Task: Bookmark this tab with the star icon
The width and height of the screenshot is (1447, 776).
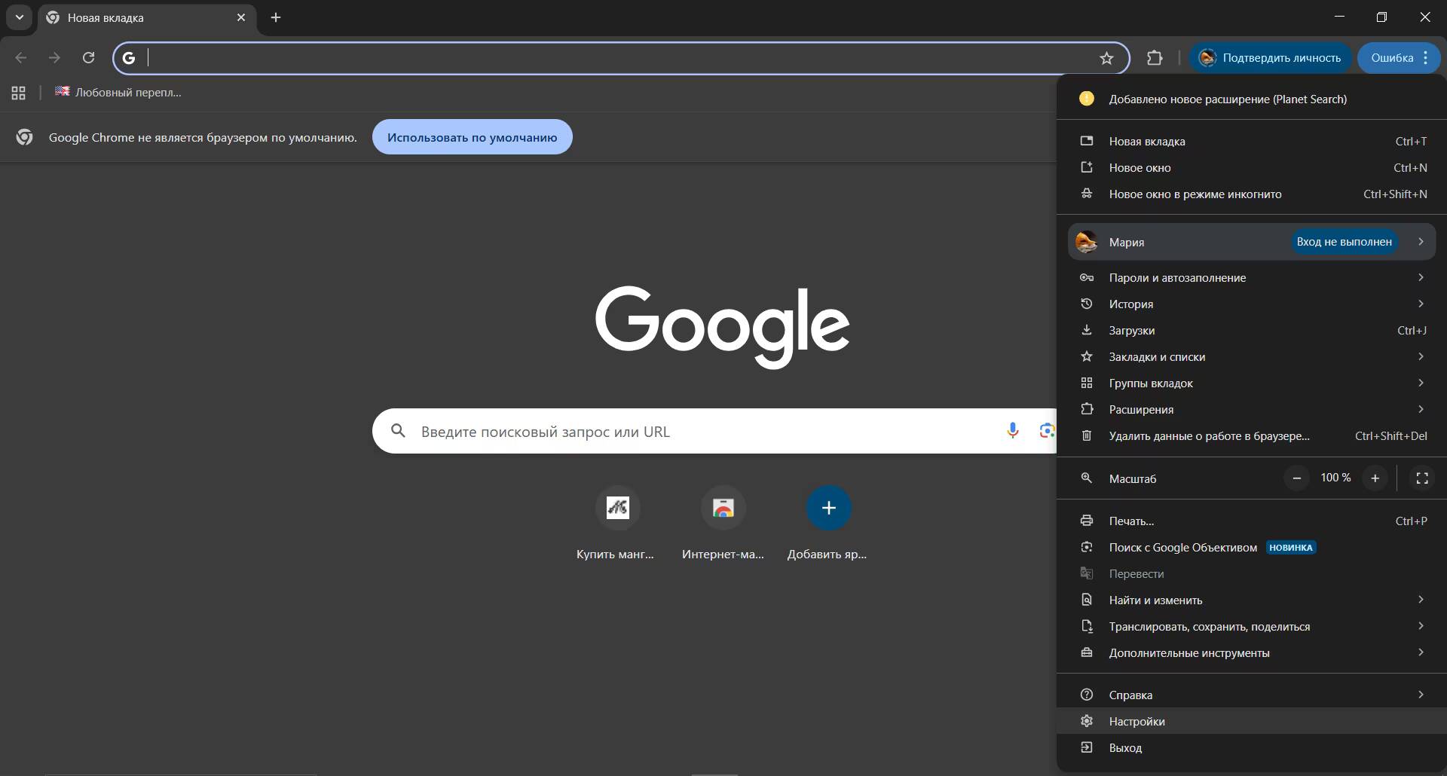Action: [x=1106, y=58]
